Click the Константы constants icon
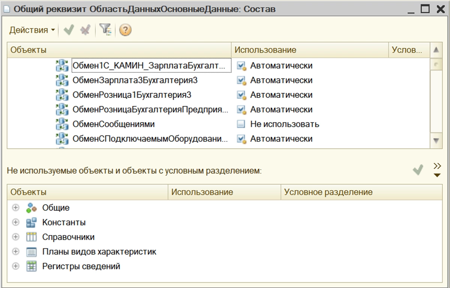 coord(31,222)
